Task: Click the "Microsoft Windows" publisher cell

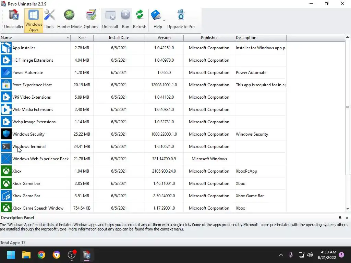Action: (209, 159)
